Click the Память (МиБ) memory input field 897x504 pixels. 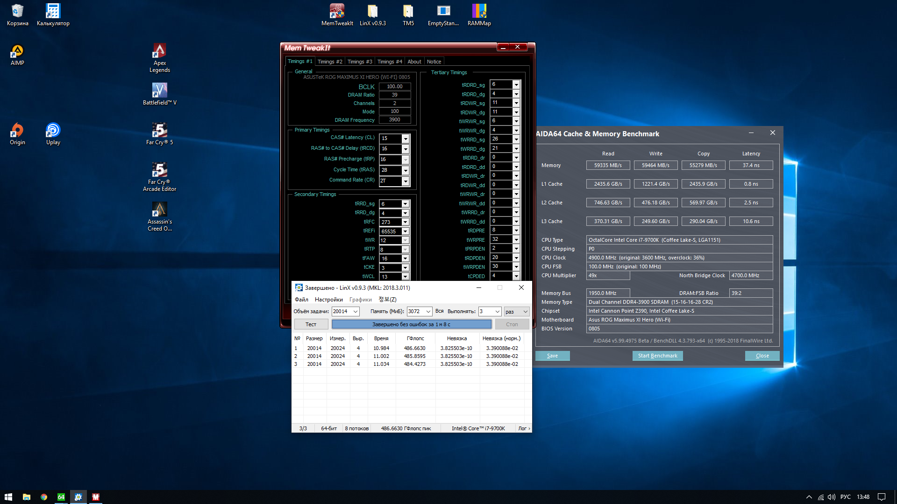point(415,311)
